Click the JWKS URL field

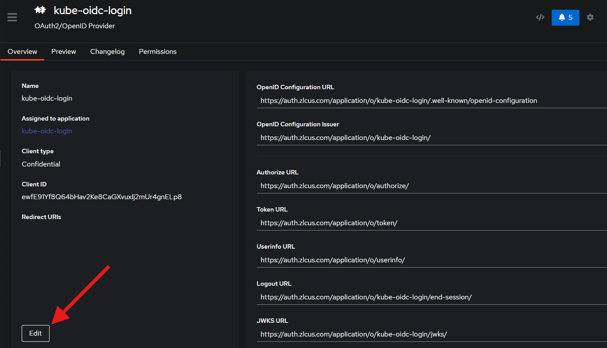(432, 334)
